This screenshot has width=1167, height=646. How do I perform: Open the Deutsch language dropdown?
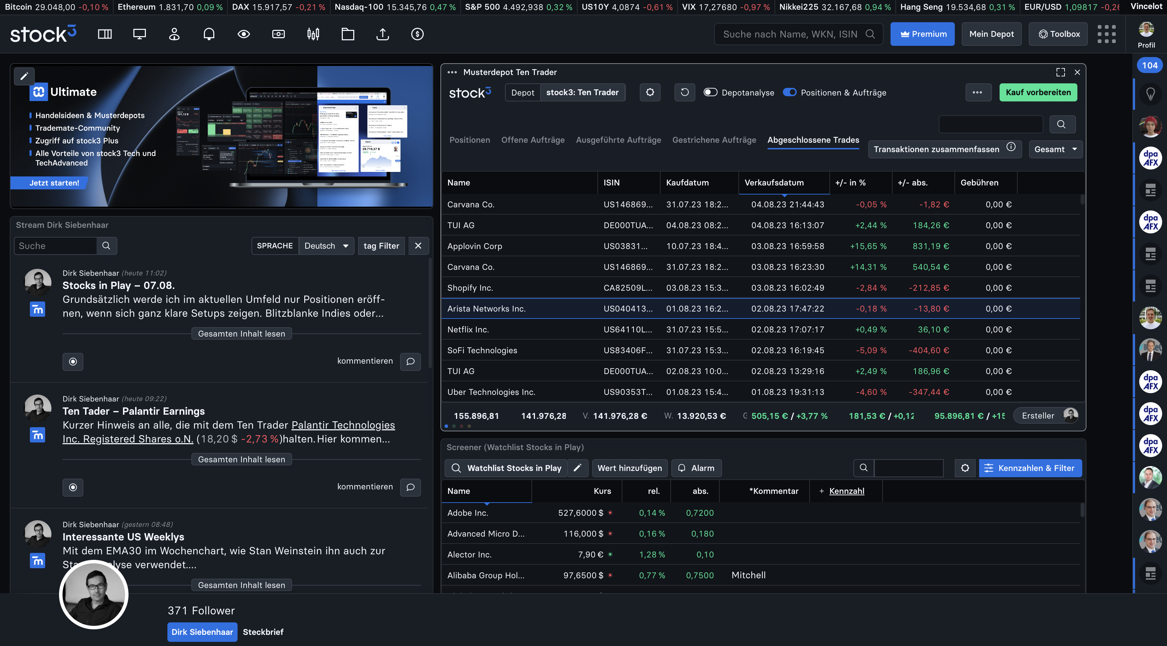[x=326, y=246]
